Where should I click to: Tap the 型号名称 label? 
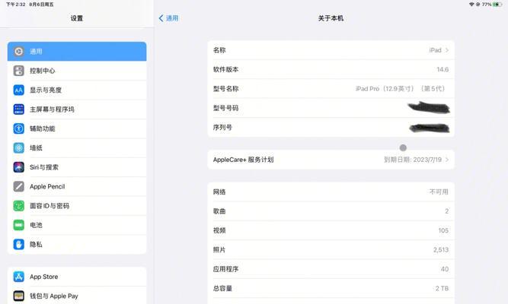pyautogui.click(x=225, y=89)
